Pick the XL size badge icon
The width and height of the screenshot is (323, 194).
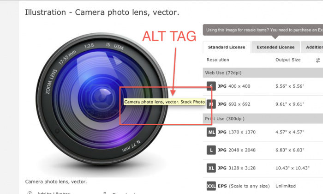pyautogui.click(x=211, y=168)
